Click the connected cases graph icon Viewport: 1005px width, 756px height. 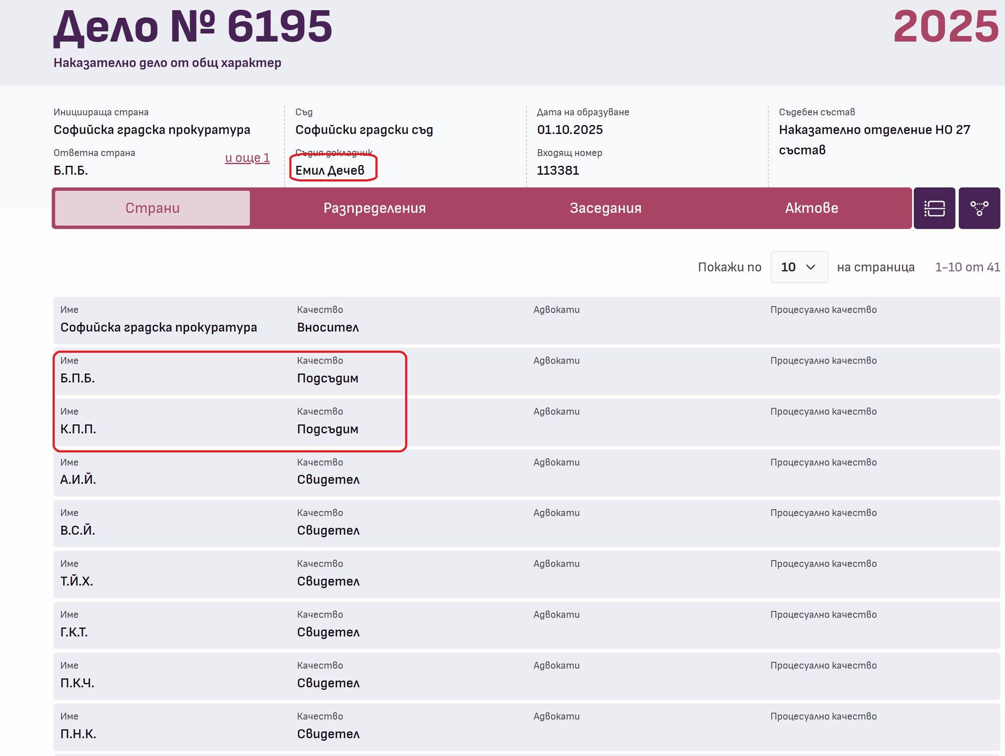pos(979,208)
